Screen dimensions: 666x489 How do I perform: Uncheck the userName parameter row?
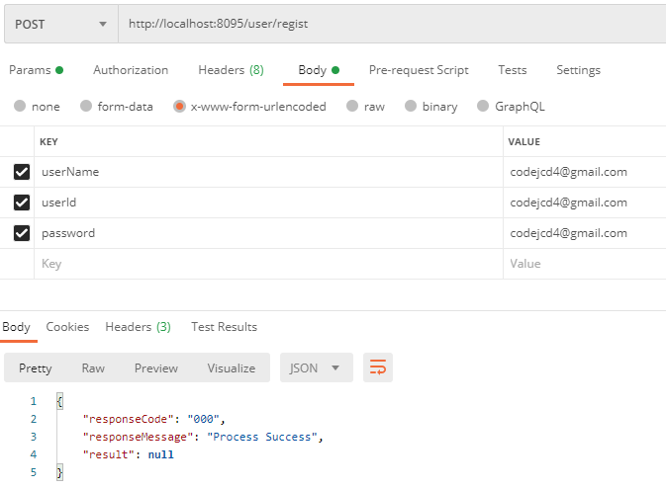[22, 172]
